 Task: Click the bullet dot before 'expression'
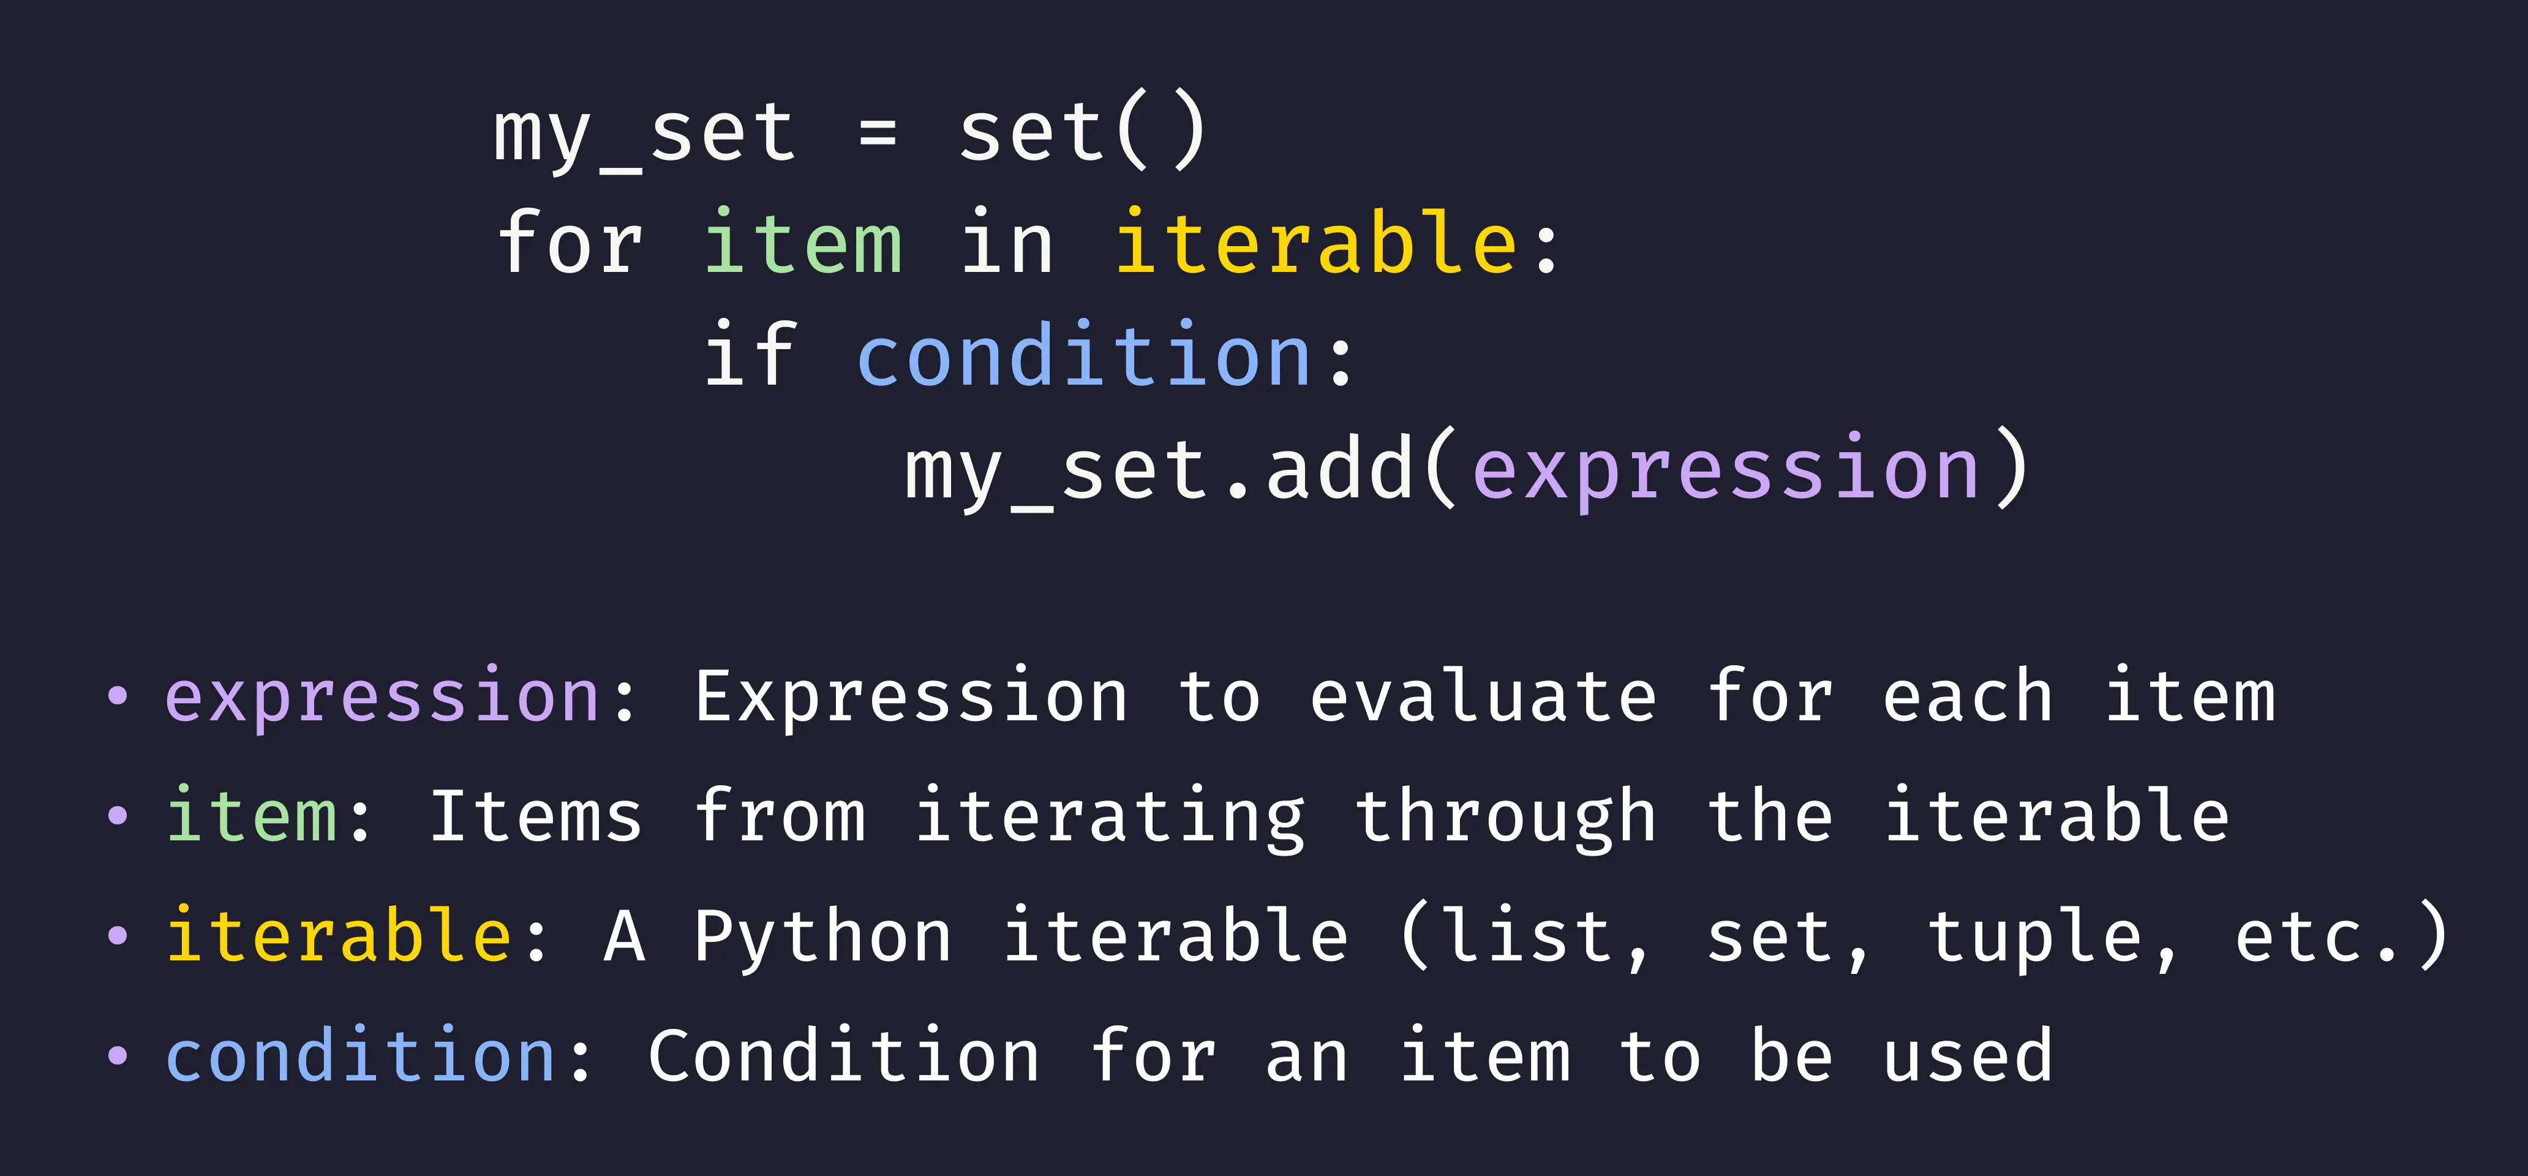pyautogui.click(x=118, y=696)
